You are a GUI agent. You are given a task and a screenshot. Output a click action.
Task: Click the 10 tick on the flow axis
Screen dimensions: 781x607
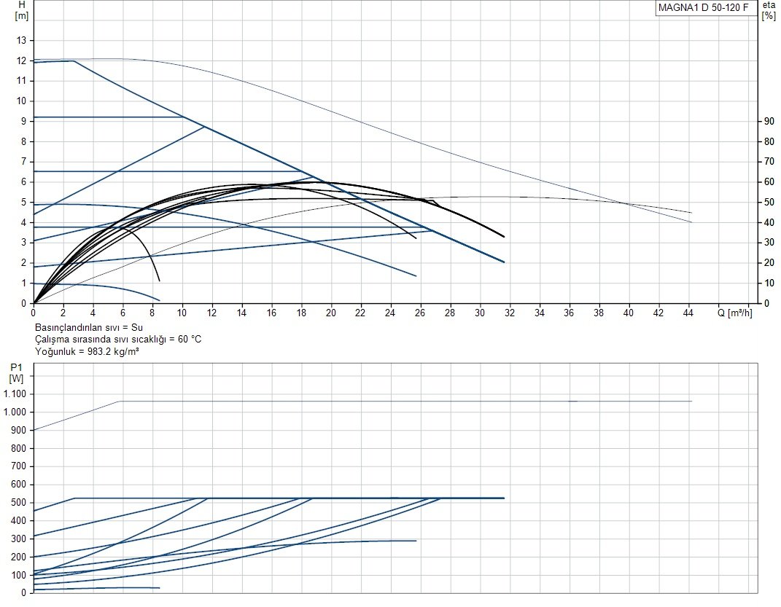[x=182, y=313]
